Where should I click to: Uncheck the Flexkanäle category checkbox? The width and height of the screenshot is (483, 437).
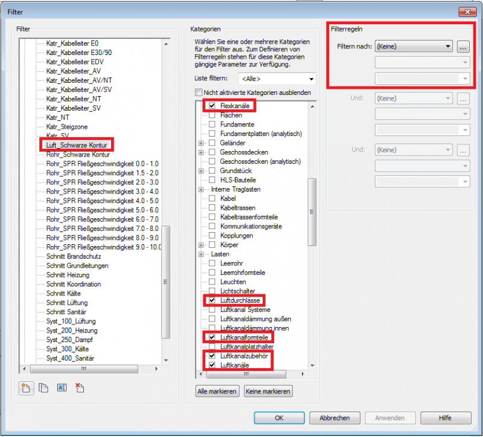[x=212, y=106]
